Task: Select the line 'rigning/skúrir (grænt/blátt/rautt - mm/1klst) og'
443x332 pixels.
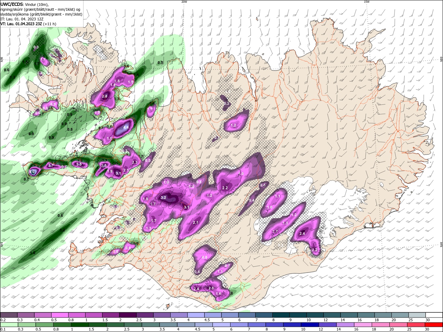Action: 40,9
